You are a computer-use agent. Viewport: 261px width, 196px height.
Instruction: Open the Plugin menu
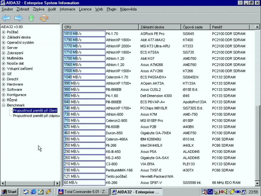[x=112, y=9]
